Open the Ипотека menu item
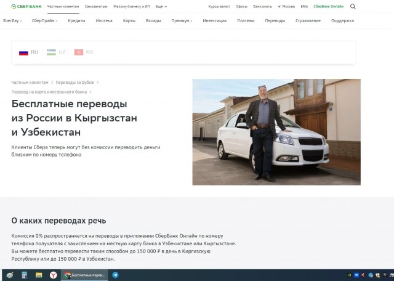The image size is (394, 281). (104, 21)
